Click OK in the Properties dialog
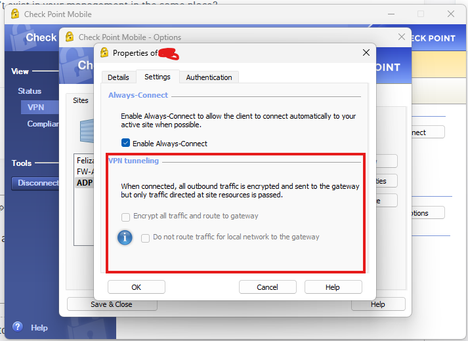 (x=137, y=287)
